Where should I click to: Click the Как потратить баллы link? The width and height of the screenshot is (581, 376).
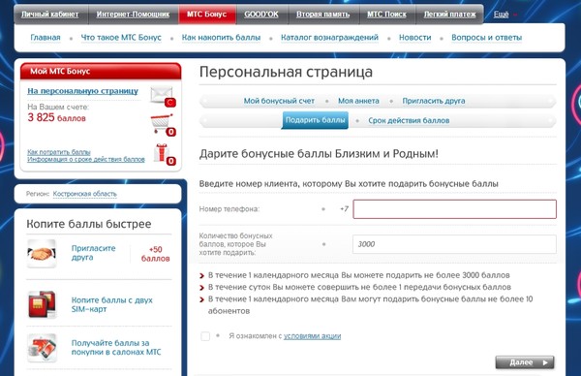point(59,152)
